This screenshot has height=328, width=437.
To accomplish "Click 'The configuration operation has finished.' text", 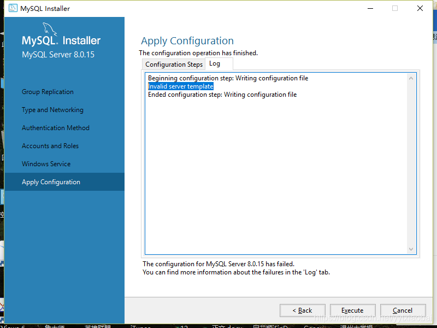I will click(198, 53).
